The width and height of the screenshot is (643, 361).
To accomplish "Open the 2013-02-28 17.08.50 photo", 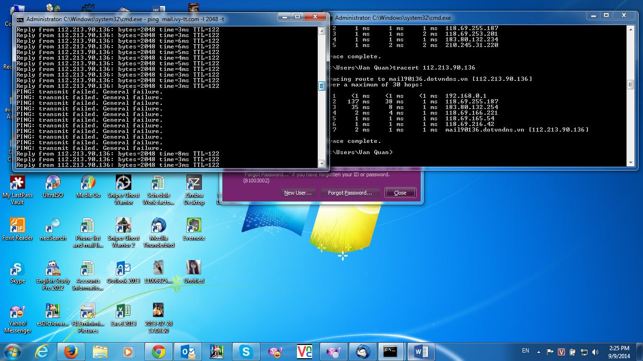I will click(x=159, y=318).
